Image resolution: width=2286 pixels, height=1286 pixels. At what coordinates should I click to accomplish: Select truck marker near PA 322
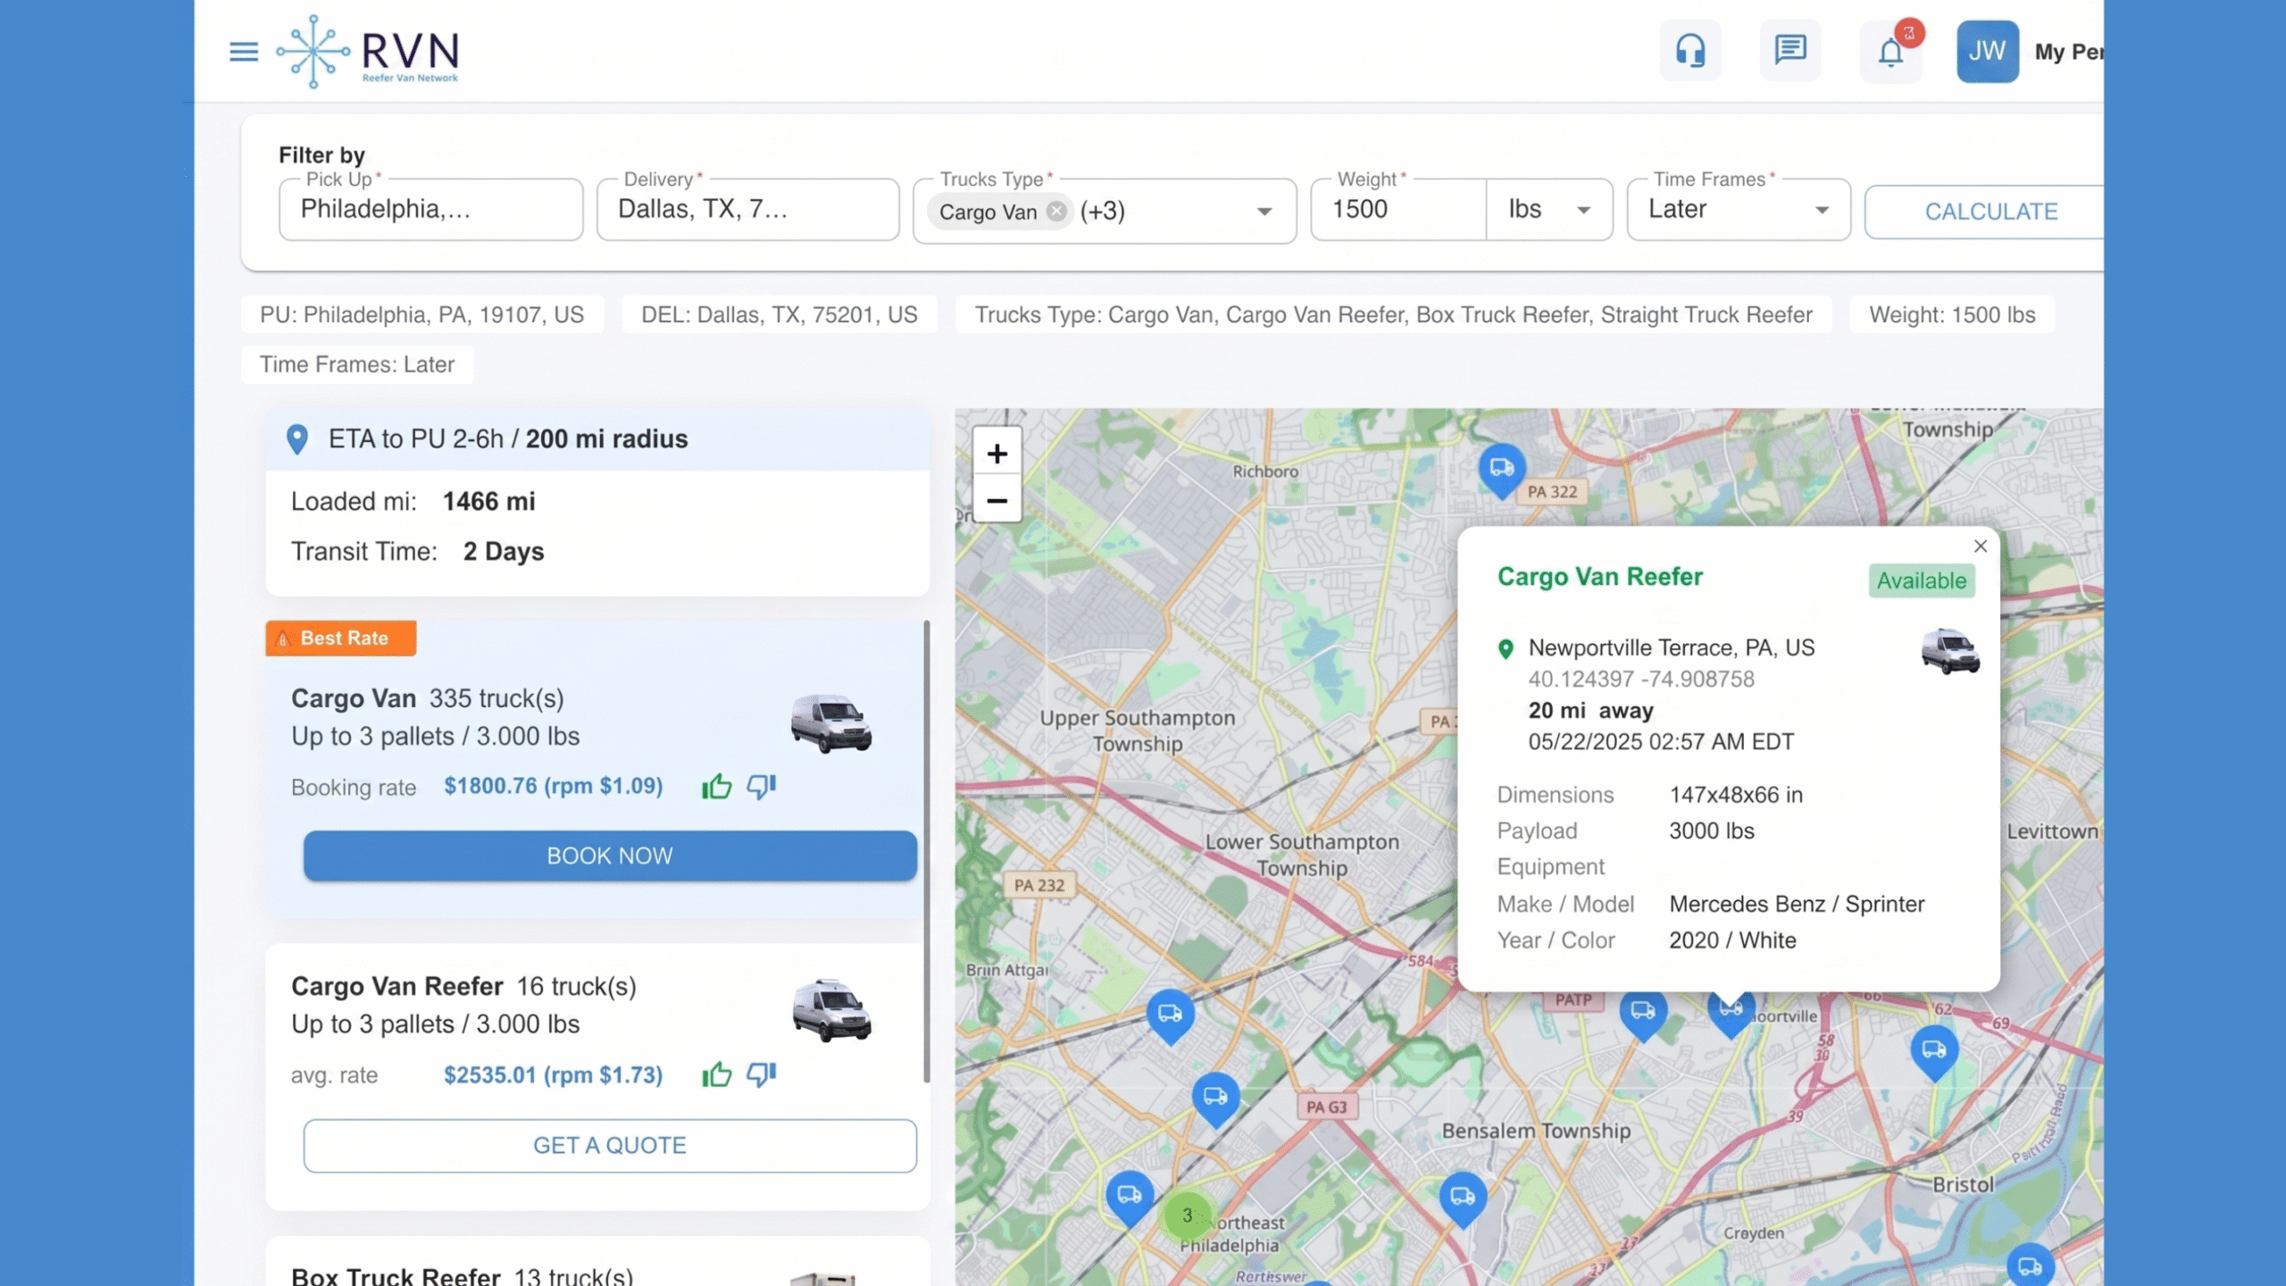click(x=1502, y=470)
